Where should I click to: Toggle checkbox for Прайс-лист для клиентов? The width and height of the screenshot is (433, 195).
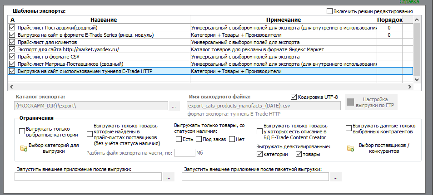pyautogui.click(x=12, y=42)
